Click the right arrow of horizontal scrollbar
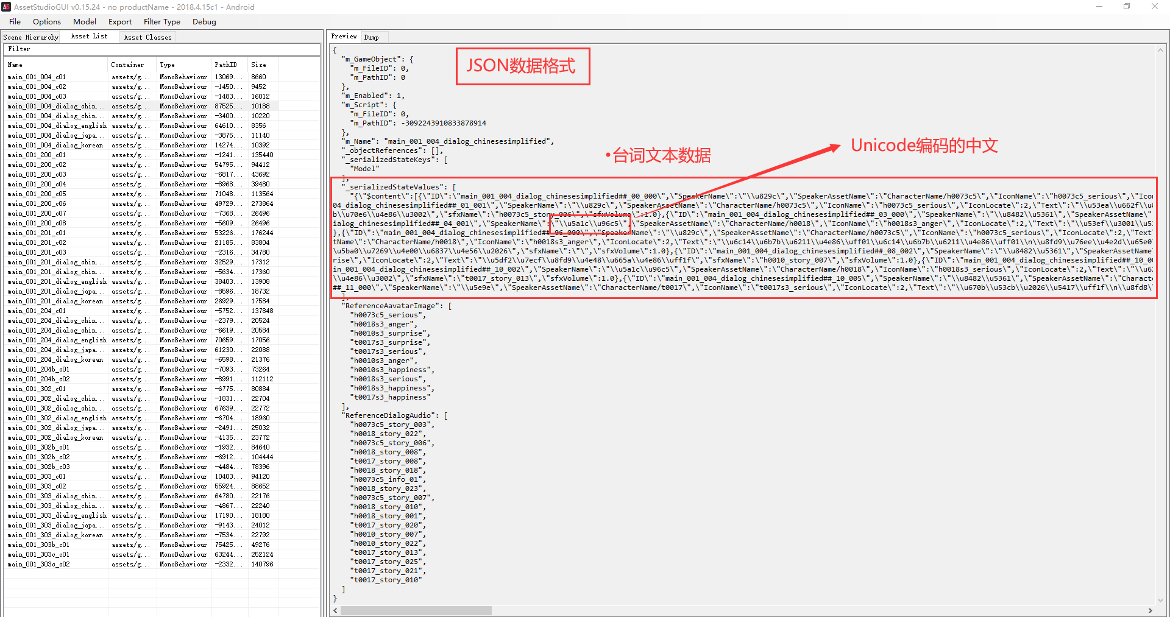Image resolution: width=1170 pixels, height=617 pixels. (1150, 610)
